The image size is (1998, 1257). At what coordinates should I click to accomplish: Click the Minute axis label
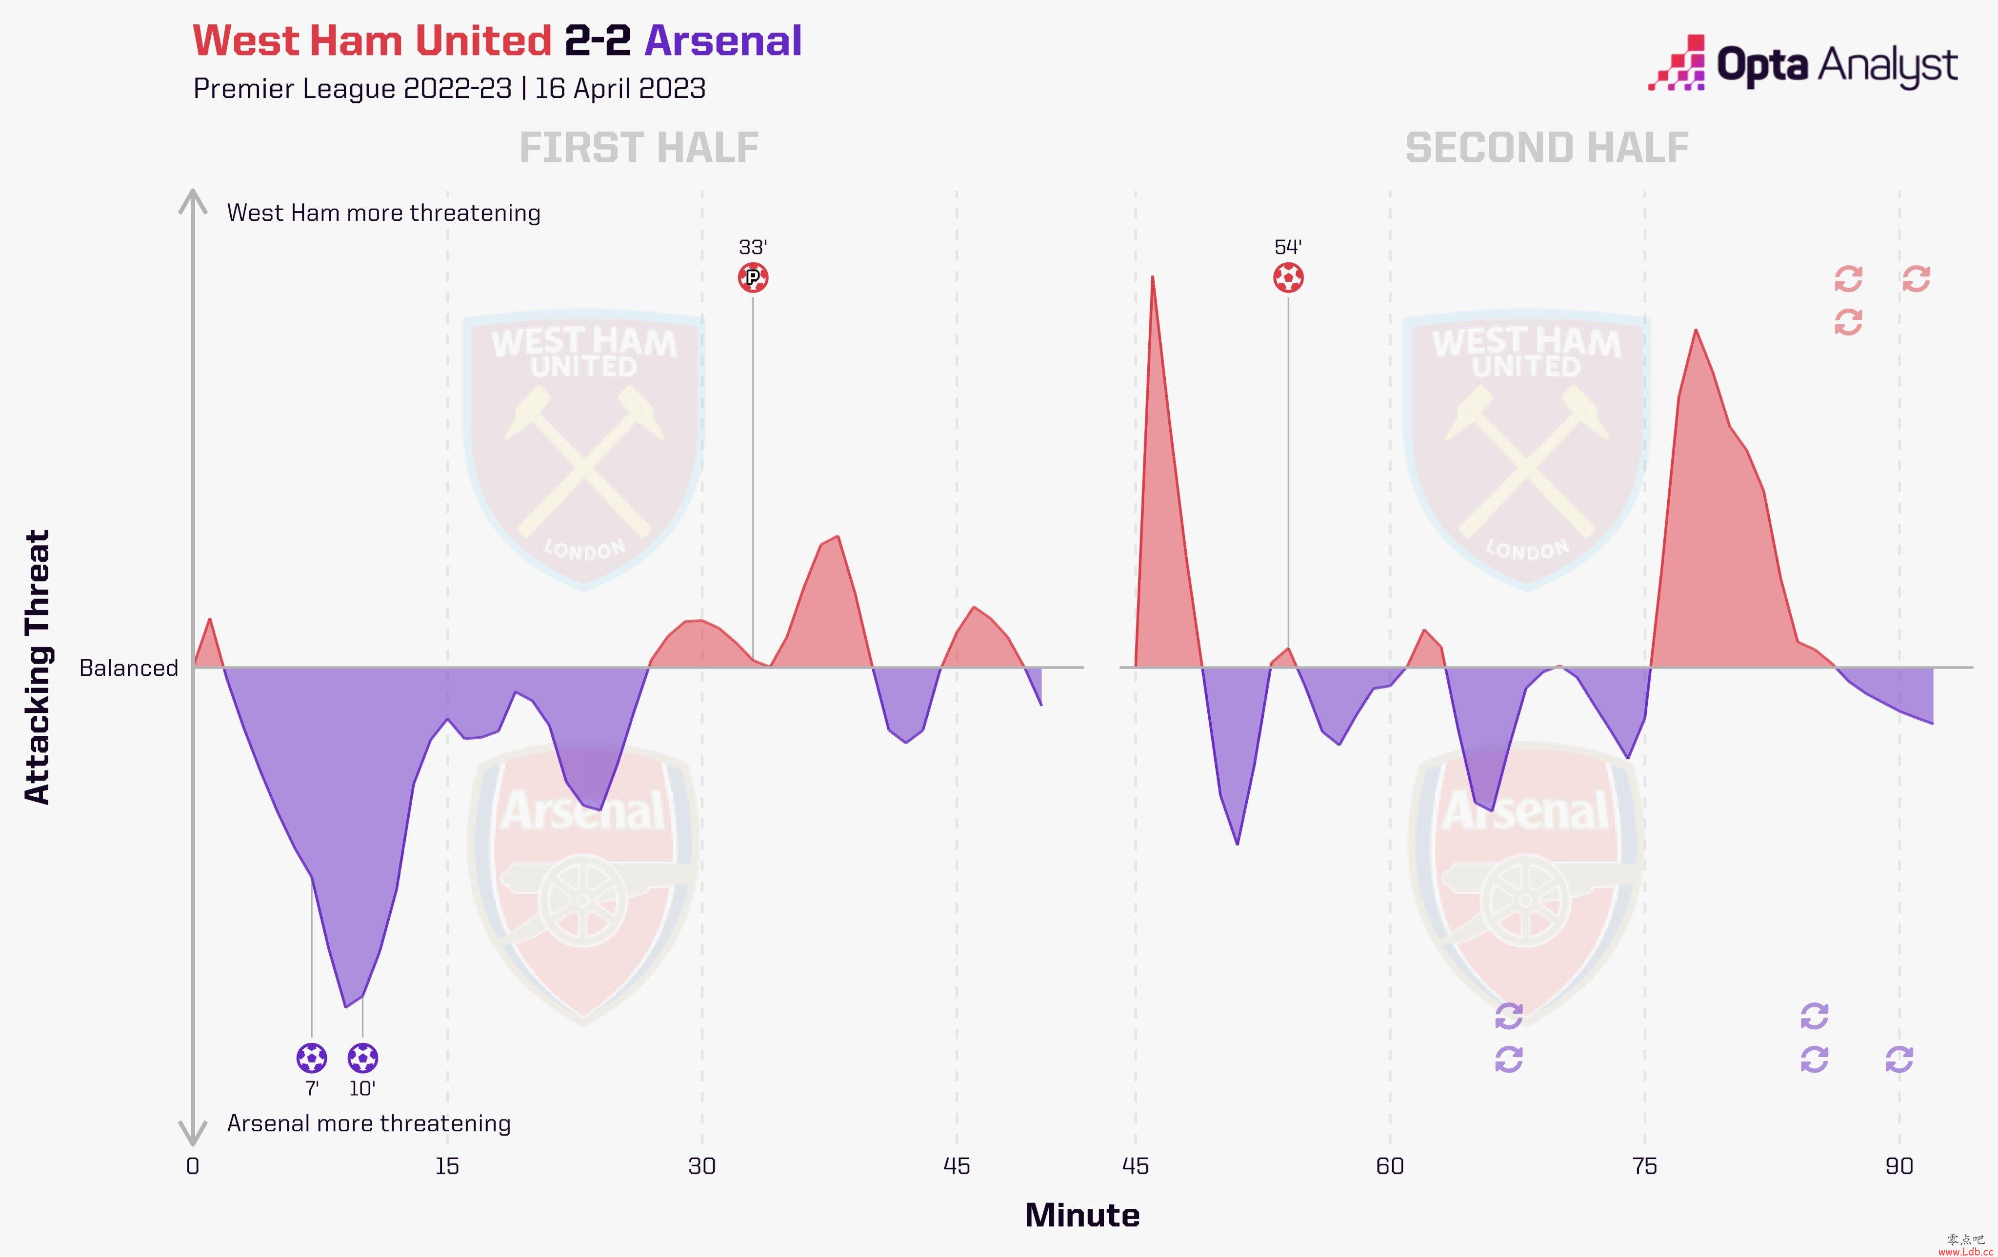pos(1082,1215)
